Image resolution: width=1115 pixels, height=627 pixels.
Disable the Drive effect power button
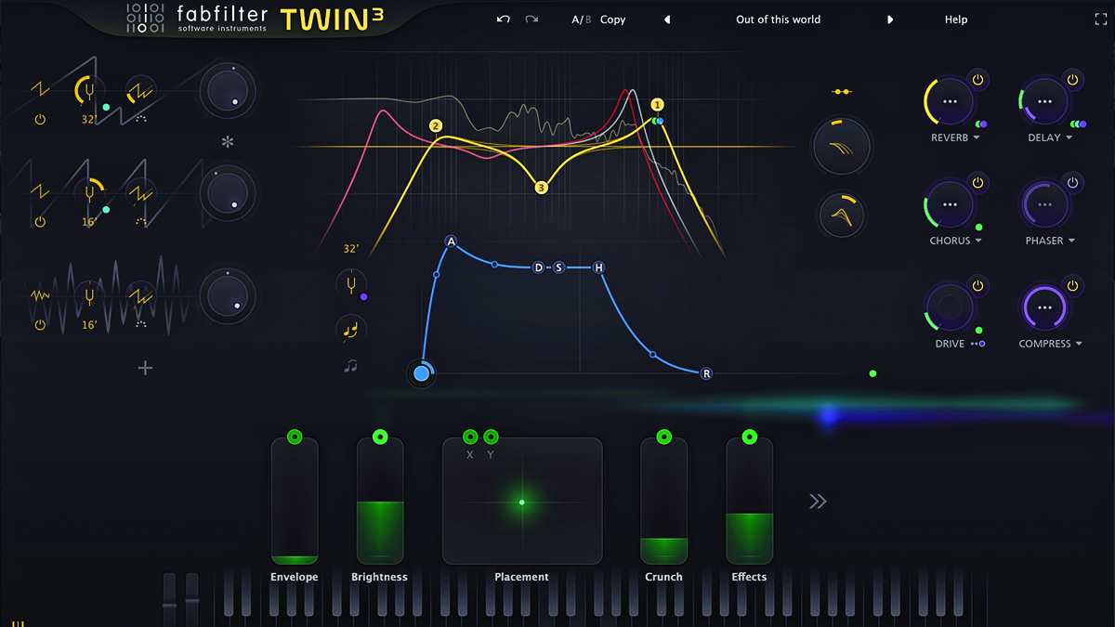[x=977, y=285]
